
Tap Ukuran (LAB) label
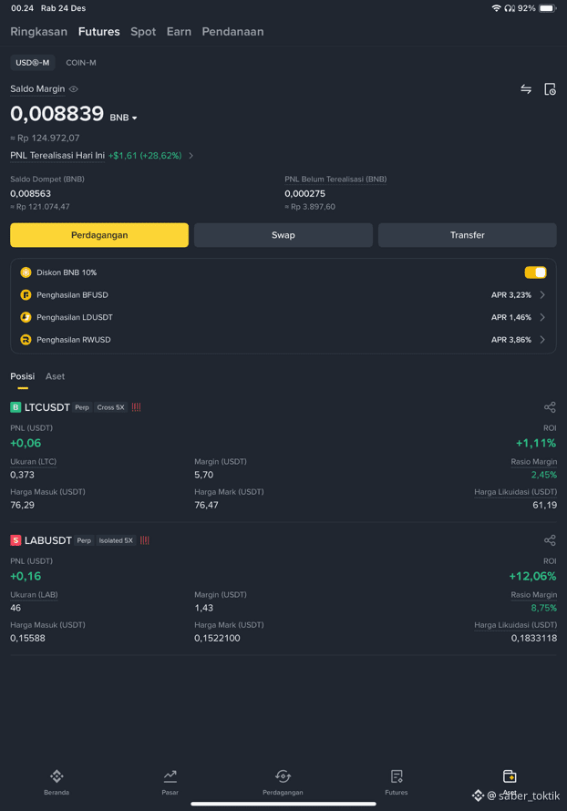point(34,595)
